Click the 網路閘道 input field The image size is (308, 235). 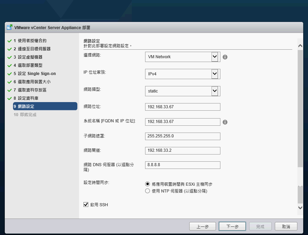click(182, 150)
